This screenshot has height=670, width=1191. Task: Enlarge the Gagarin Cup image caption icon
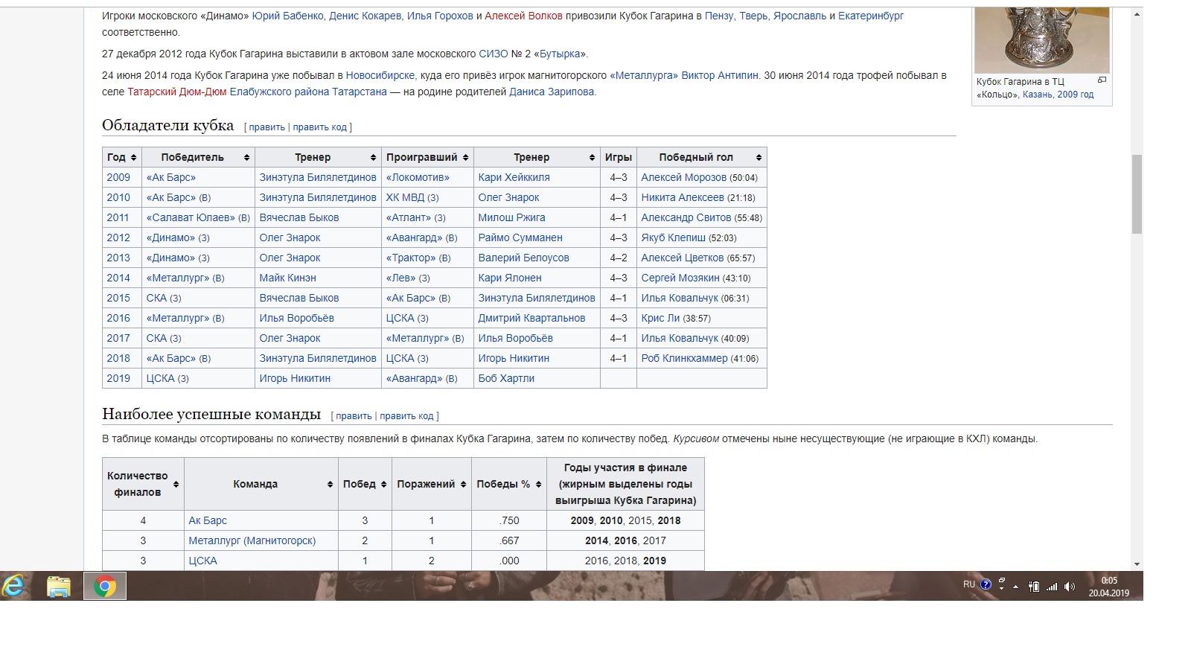[x=1102, y=80]
